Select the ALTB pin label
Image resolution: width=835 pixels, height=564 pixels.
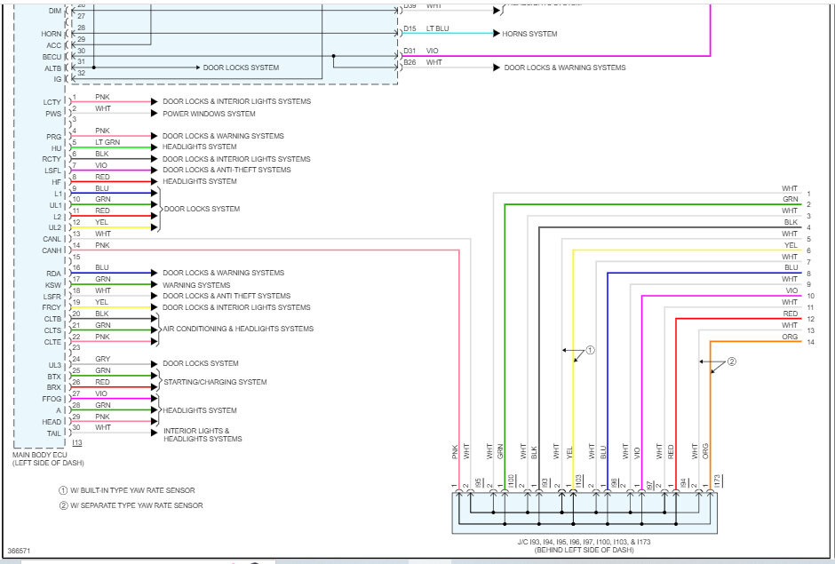coord(52,68)
